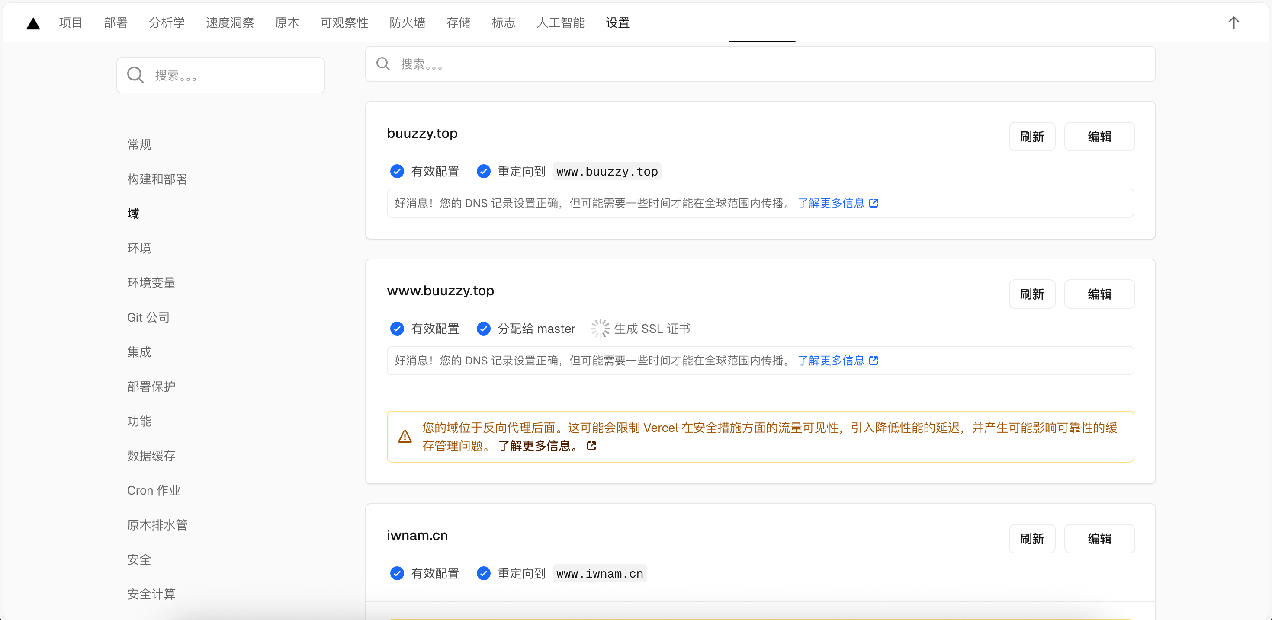Screen dimensions: 1272x620
Task: Click the www.iwnam.cn redirect code label
Action: click(x=600, y=574)
